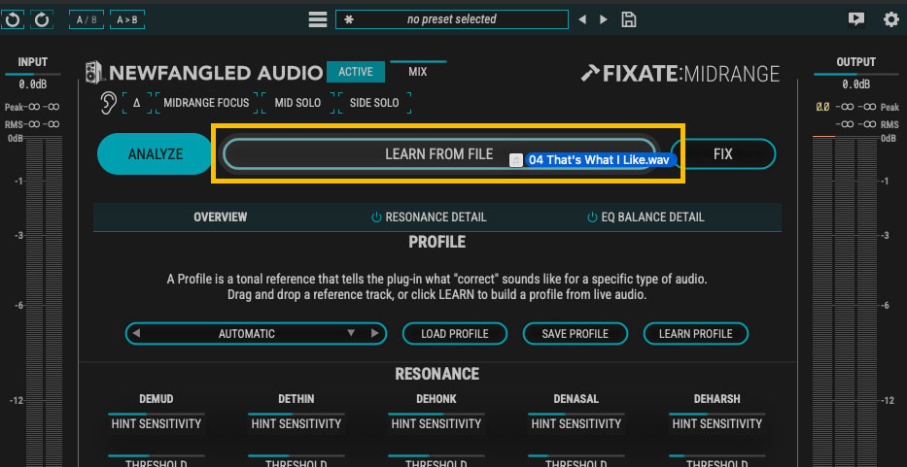Screen dimensions: 907x467
Task: Enable MID SOLO monitoring
Action: point(297,104)
